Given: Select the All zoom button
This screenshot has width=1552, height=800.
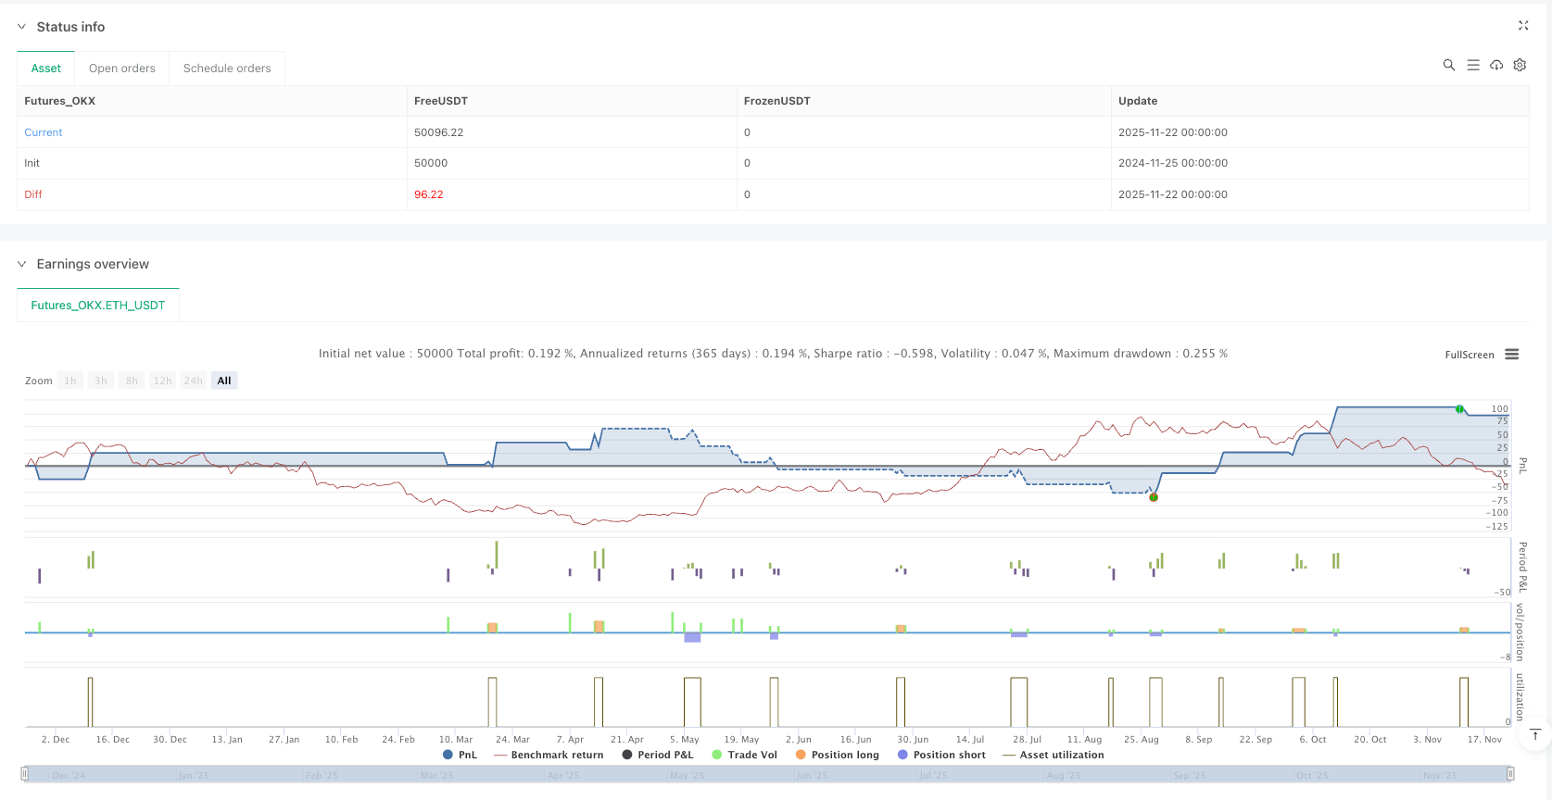Looking at the screenshot, I should click(224, 381).
